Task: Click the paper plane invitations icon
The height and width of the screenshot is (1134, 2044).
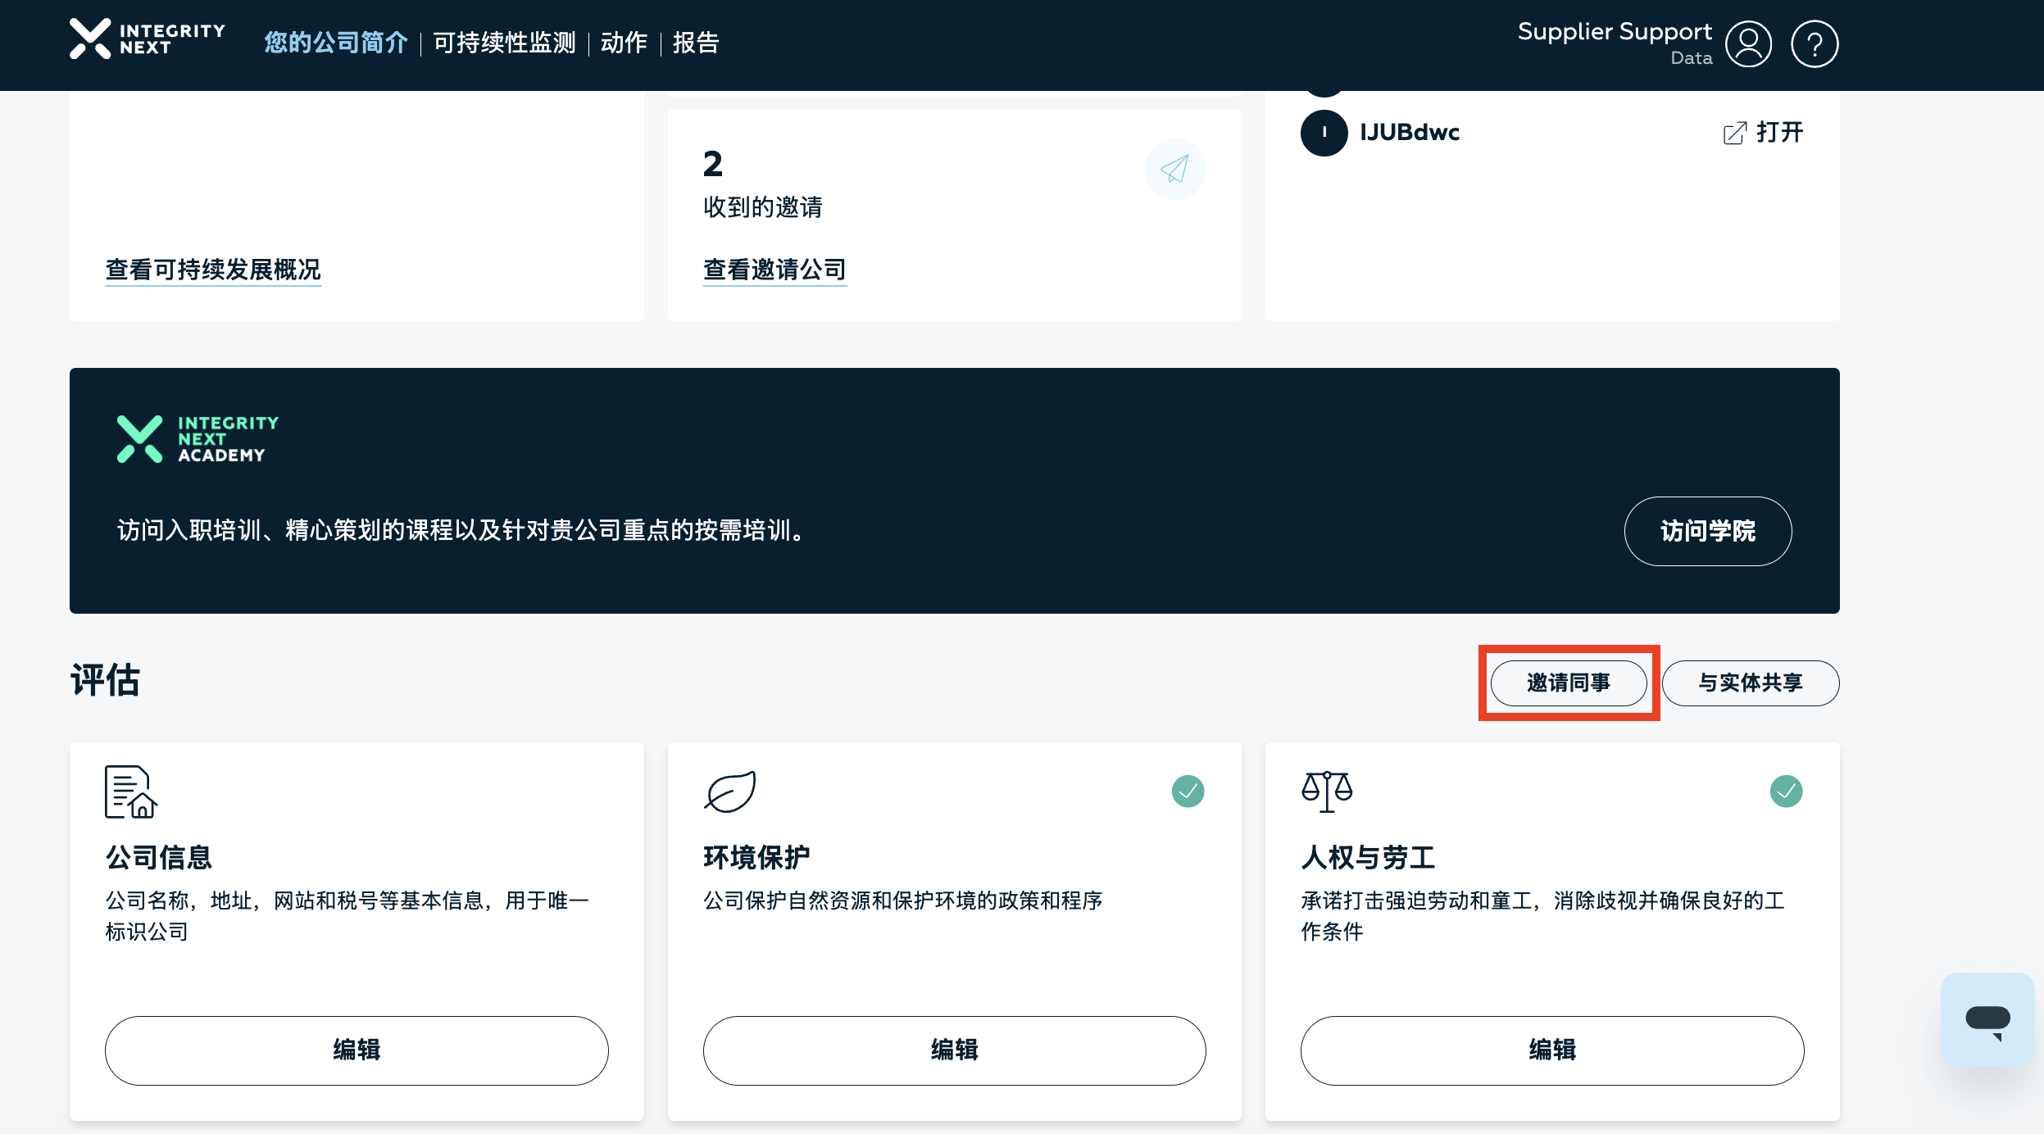Action: (1175, 169)
